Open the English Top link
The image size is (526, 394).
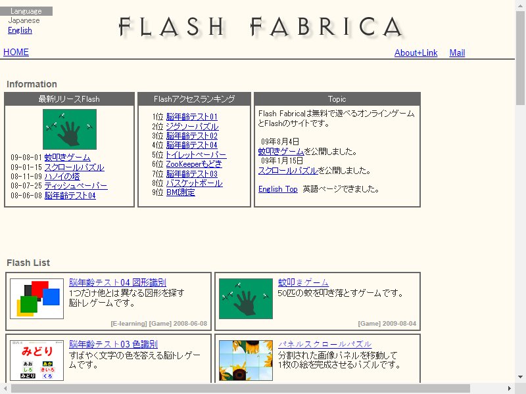point(277,189)
